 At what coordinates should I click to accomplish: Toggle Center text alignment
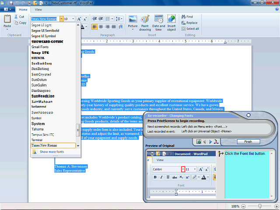(101, 27)
